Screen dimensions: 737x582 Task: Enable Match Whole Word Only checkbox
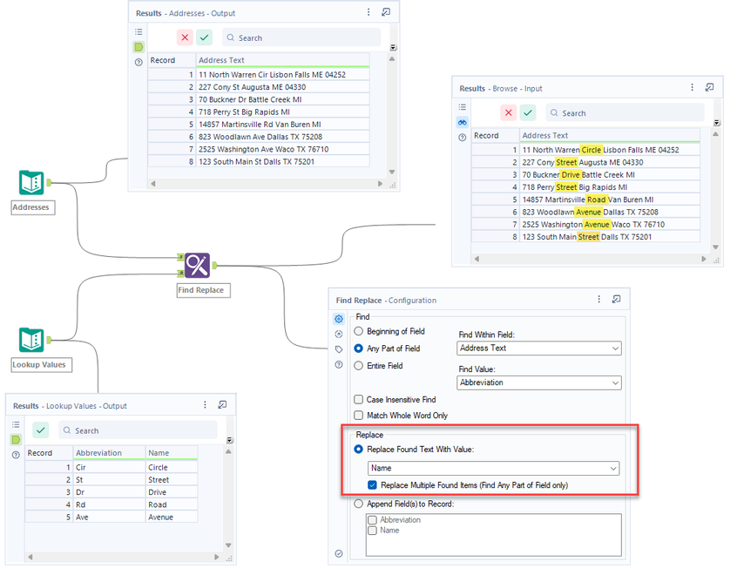(359, 415)
